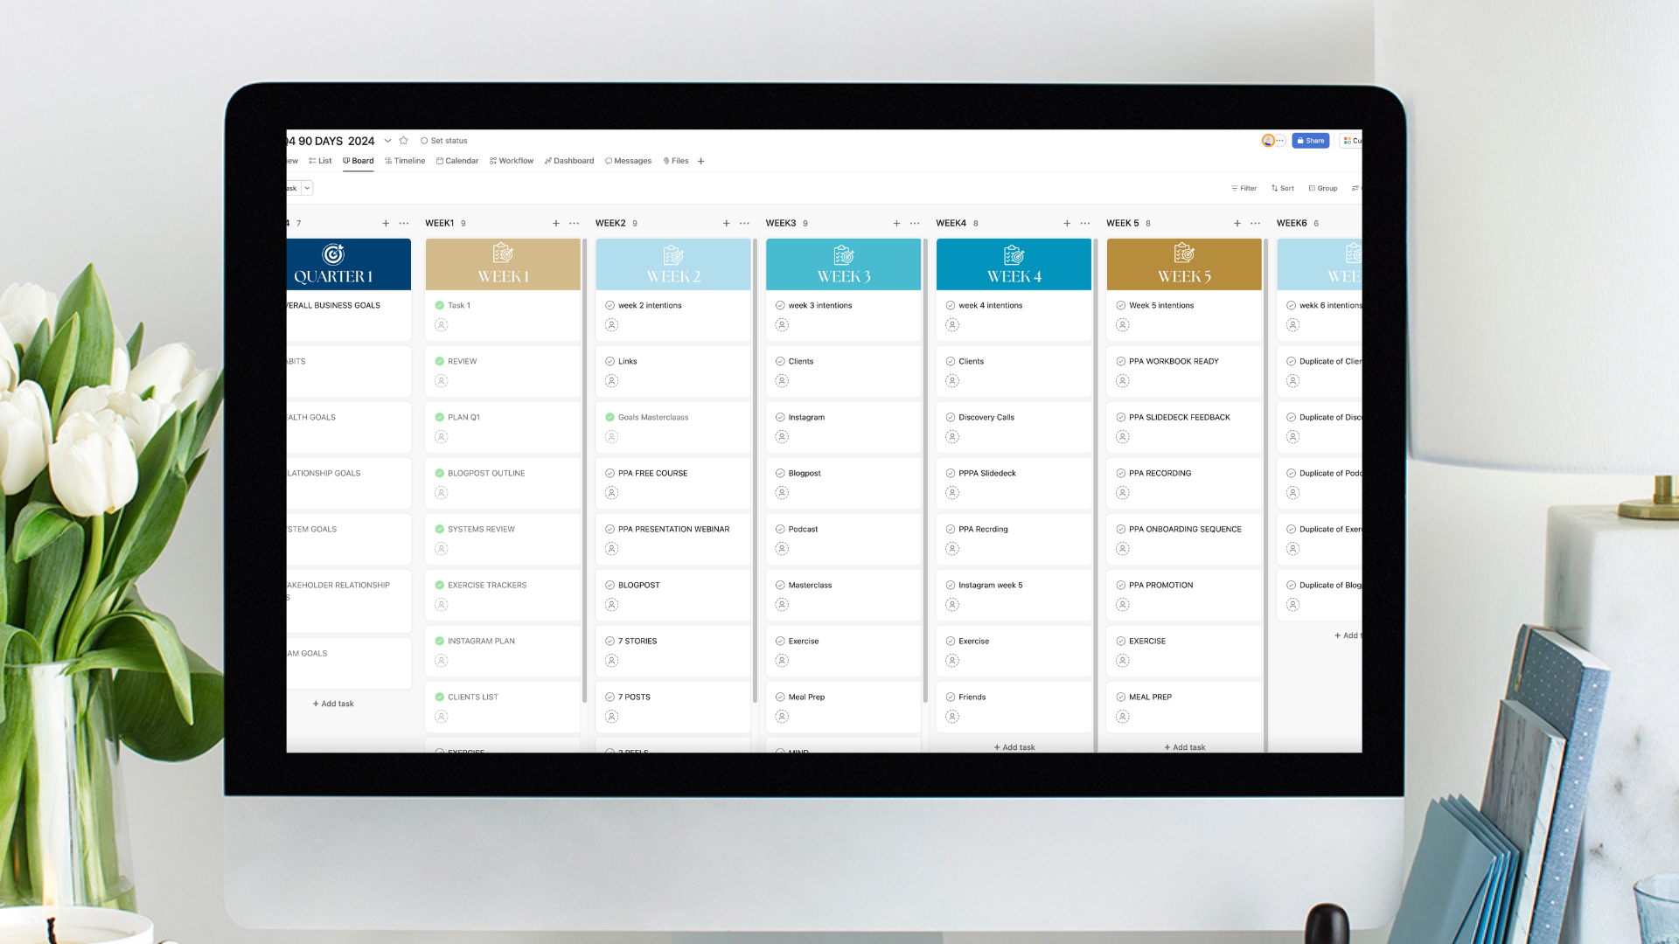Click the plus icon in WEEK4 column header
Viewport: 1679px width, 944px height.
click(x=1067, y=224)
